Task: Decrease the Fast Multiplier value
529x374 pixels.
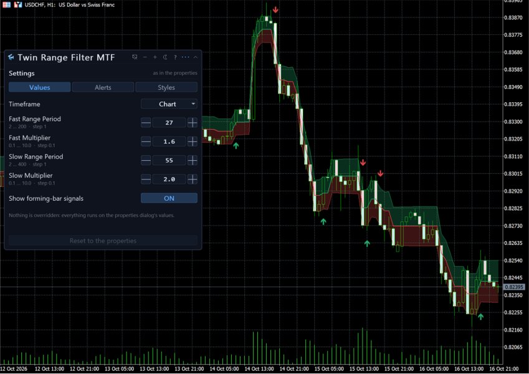Action: [146, 141]
